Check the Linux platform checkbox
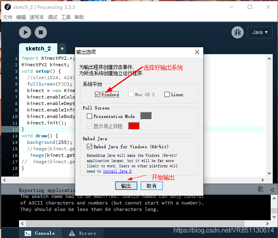Image resolution: width=278 pixels, height=238 pixels. (167, 94)
